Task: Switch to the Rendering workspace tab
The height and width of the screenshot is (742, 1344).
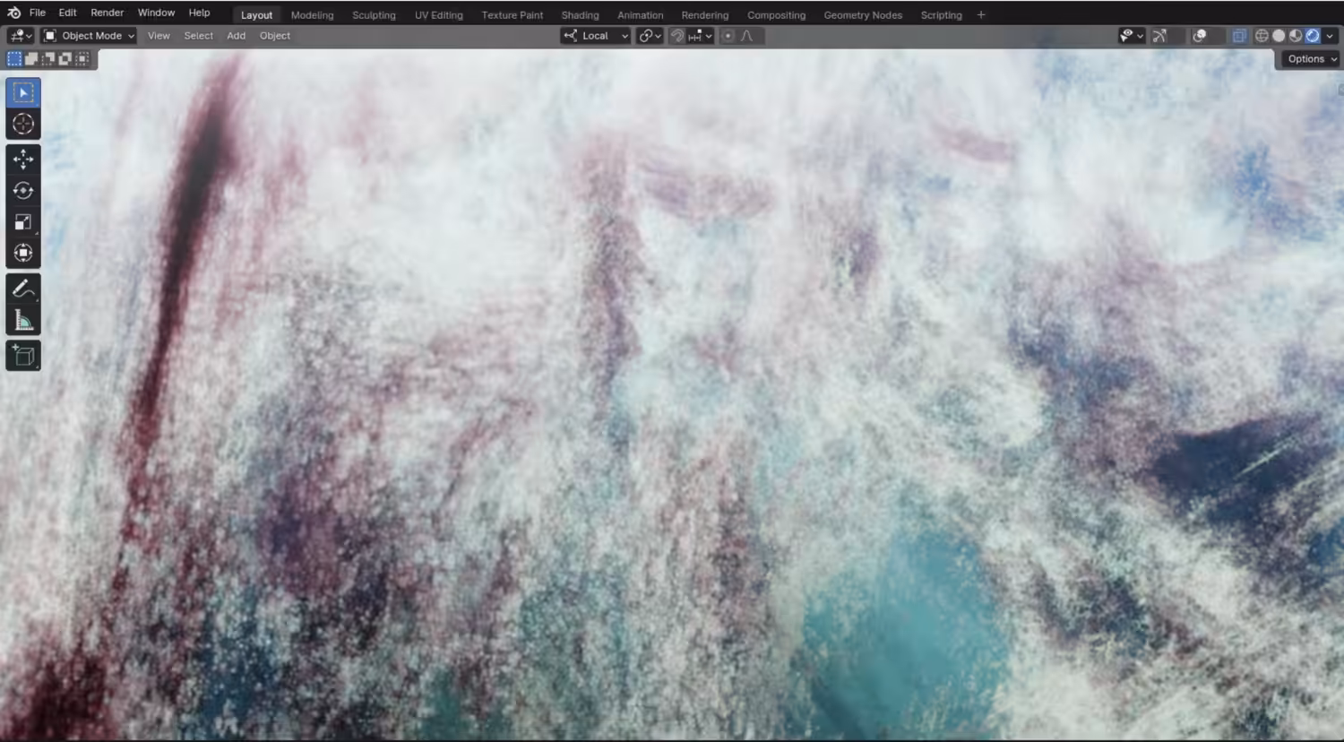Action: click(x=704, y=15)
